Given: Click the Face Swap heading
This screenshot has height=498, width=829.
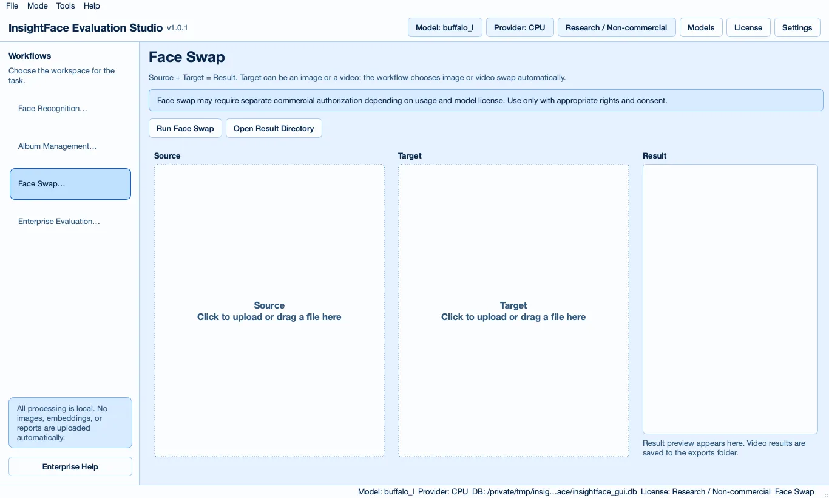Looking at the screenshot, I should 187,57.
